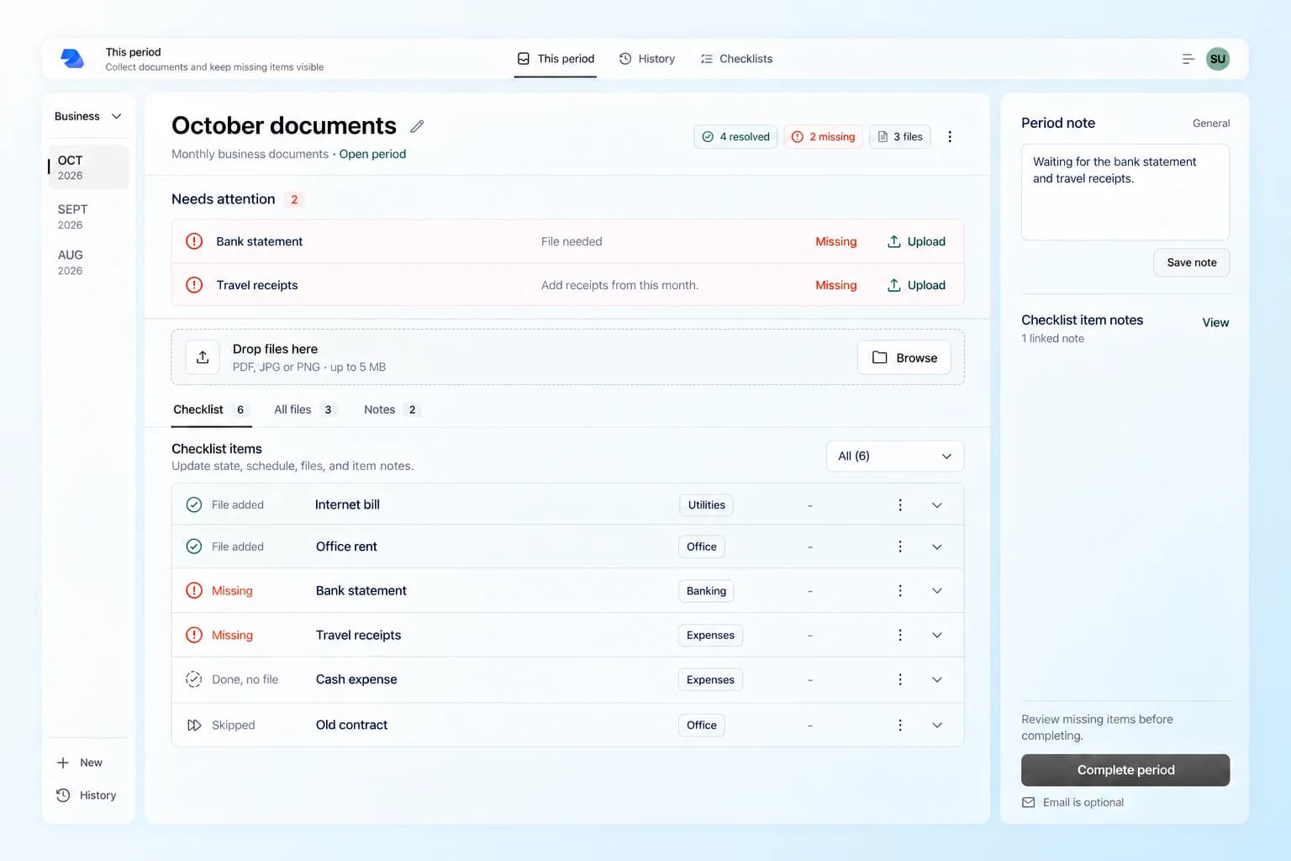Expand the Office rent checklist row

click(937, 547)
